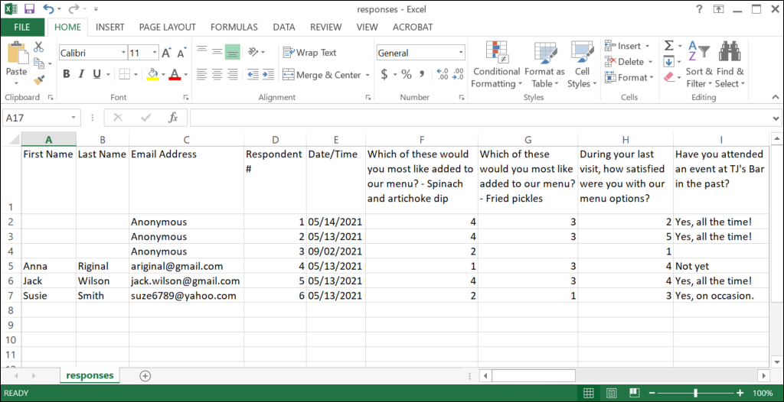Image resolution: width=784 pixels, height=402 pixels.
Task: Click the Copy icon
Action: [x=39, y=63]
